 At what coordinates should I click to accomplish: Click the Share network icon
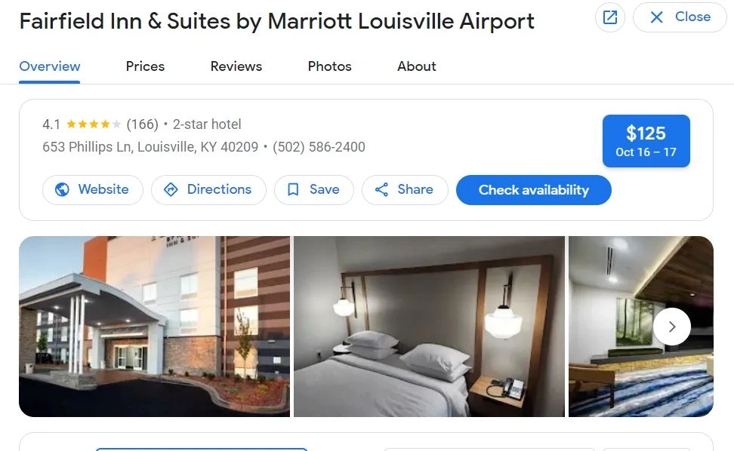click(x=381, y=189)
